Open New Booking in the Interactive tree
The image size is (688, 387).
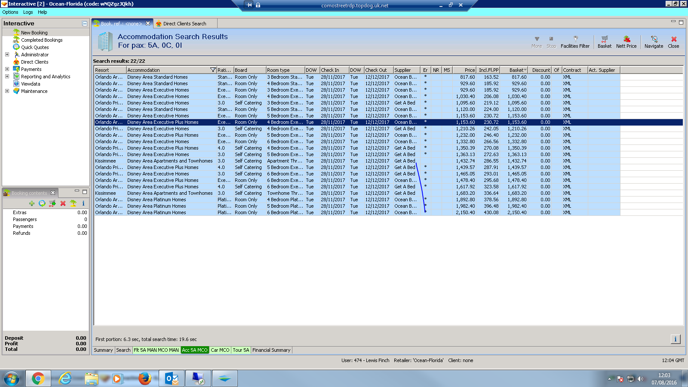34,33
